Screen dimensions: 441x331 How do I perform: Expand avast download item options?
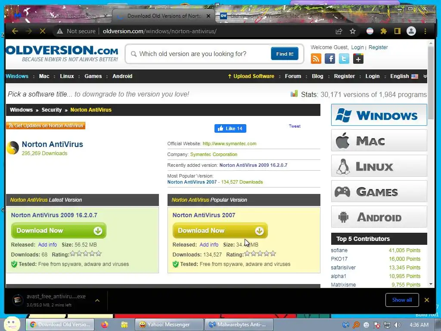(x=97, y=300)
